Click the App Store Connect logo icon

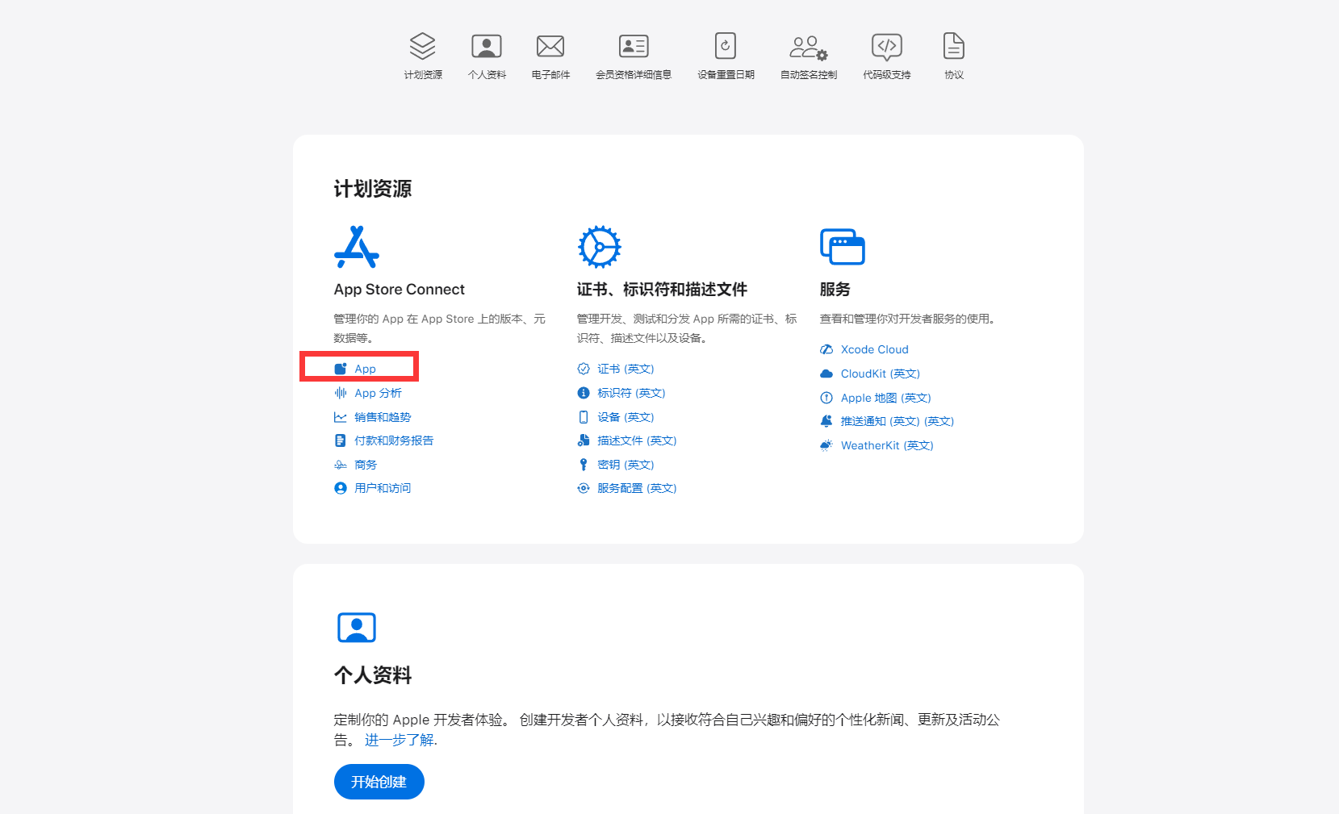click(357, 247)
